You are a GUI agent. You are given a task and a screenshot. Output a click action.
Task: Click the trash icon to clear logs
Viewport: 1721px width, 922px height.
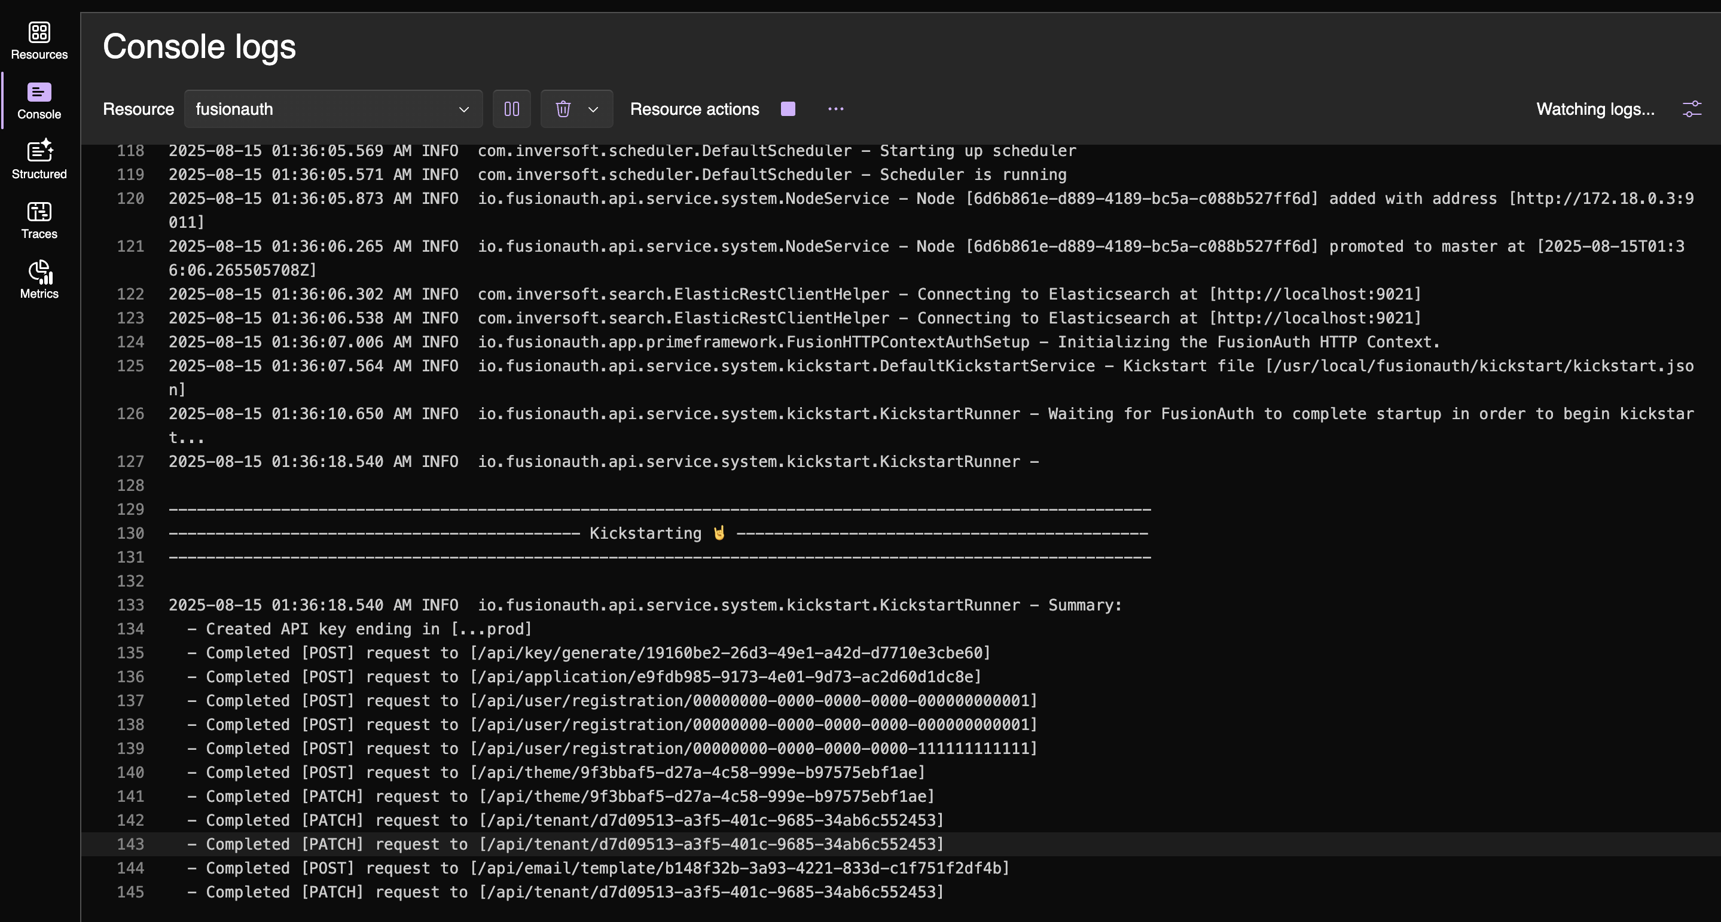[563, 108]
